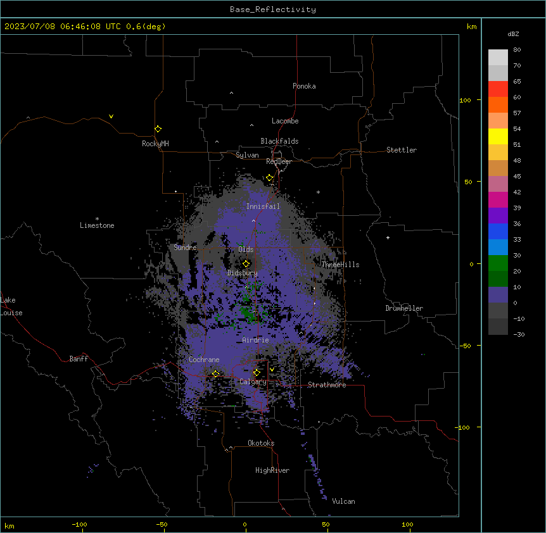The width and height of the screenshot is (546, 533).
Task: Select the slate purple 0-10 dBZ legend swatch
Action: tap(498, 295)
